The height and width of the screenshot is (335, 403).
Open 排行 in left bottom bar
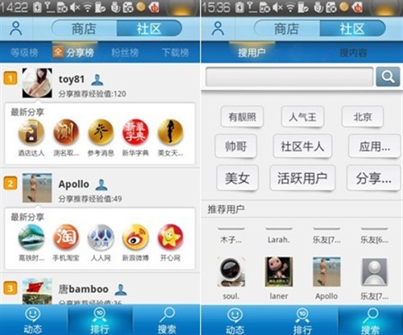pos(99,320)
